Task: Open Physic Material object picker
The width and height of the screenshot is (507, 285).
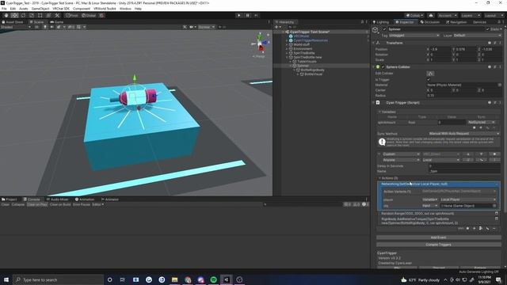Action: pyautogui.click(x=500, y=85)
